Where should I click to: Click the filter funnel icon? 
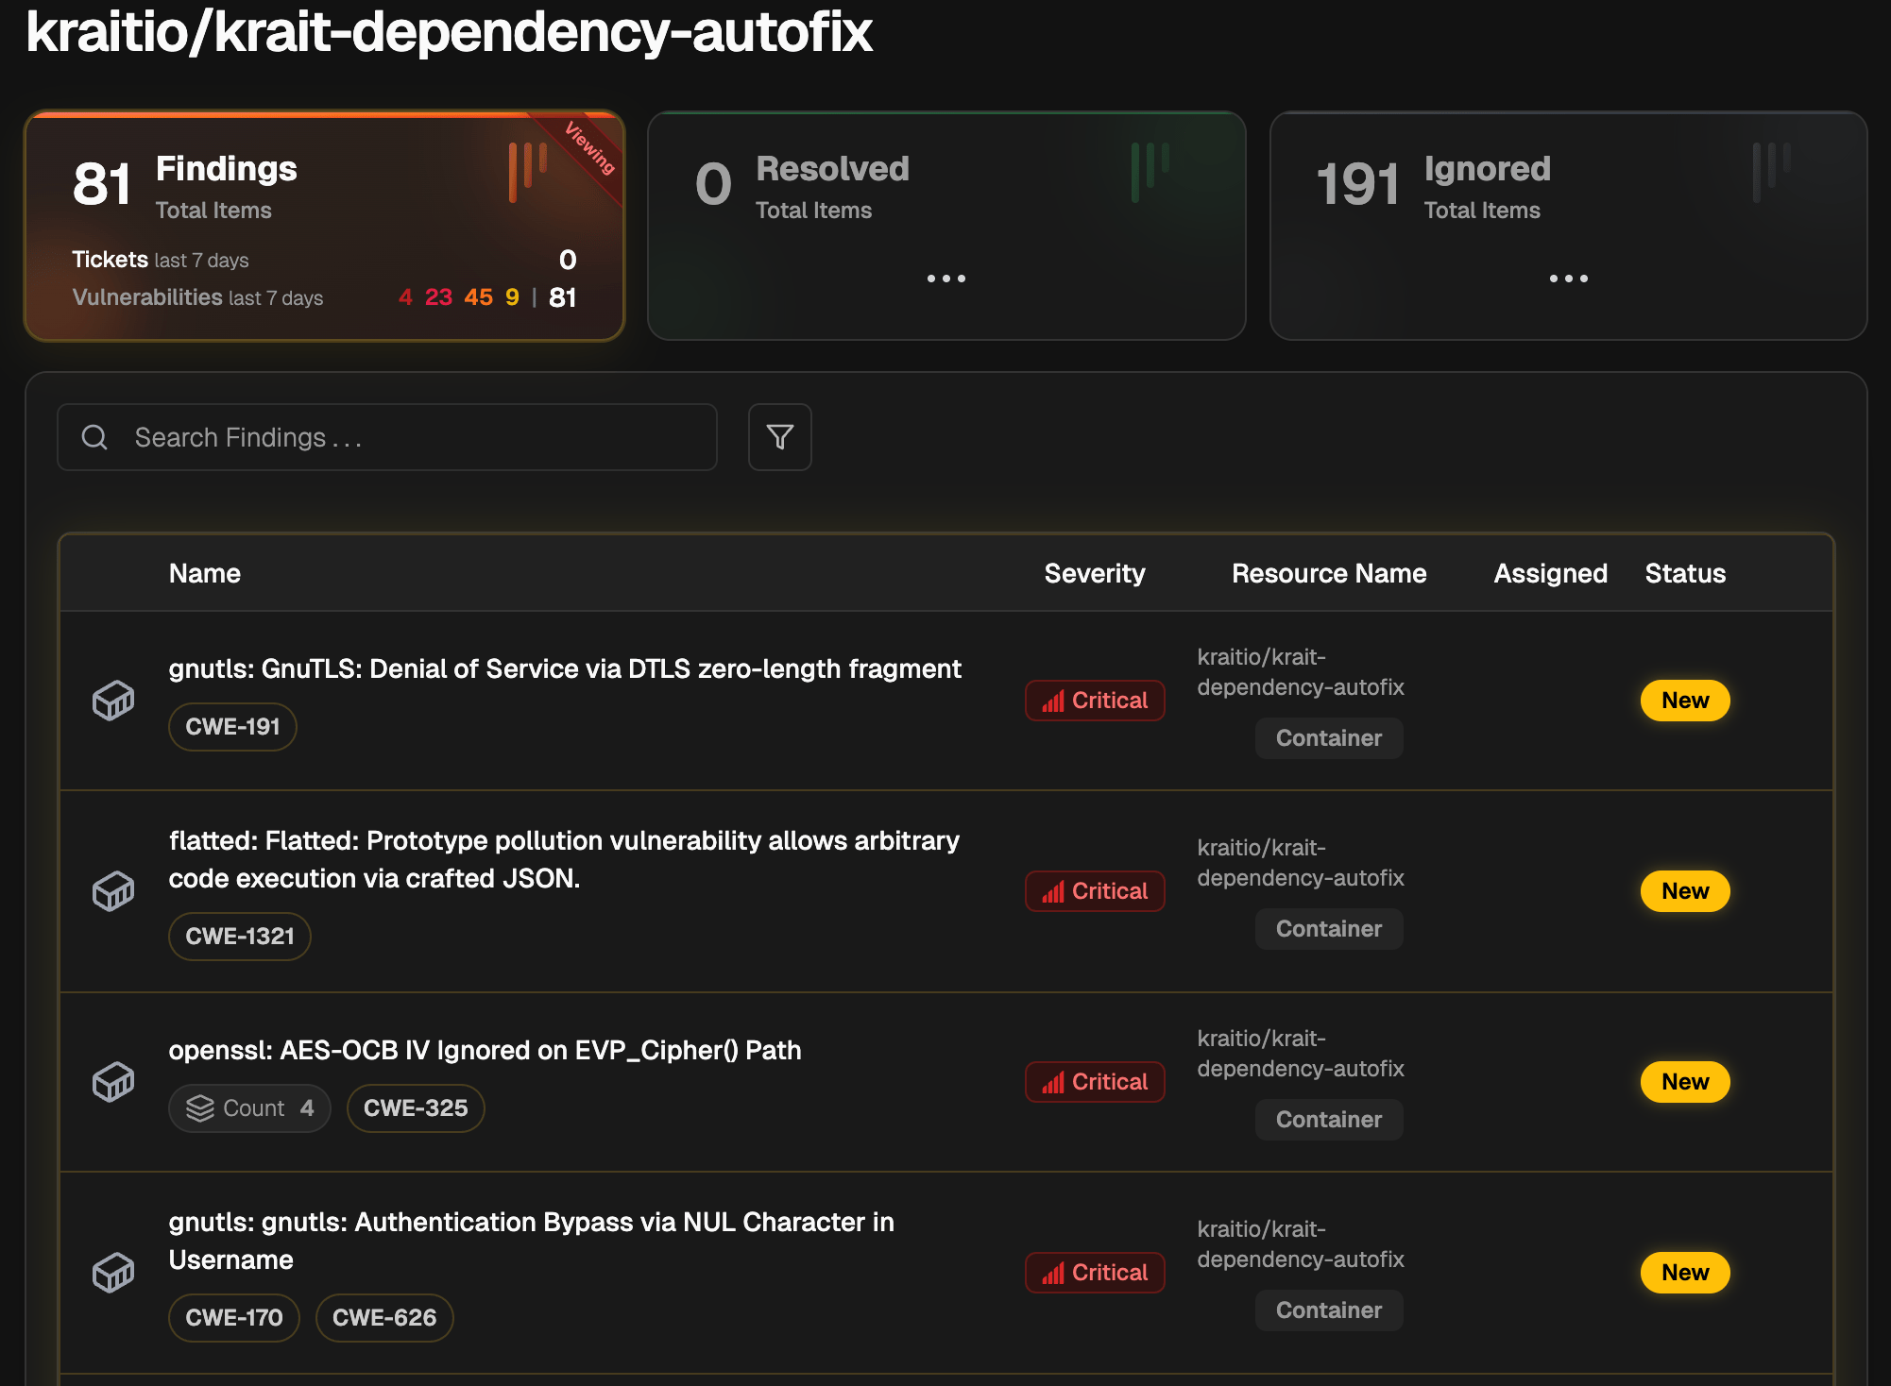pos(779,437)
